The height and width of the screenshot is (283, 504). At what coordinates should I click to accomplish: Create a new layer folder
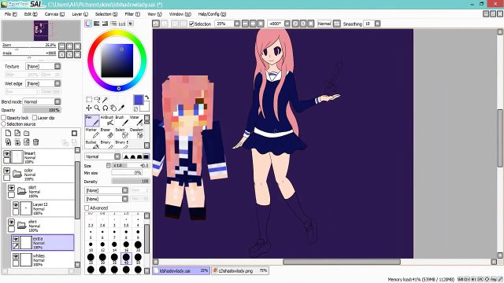[x=27, y=133]
